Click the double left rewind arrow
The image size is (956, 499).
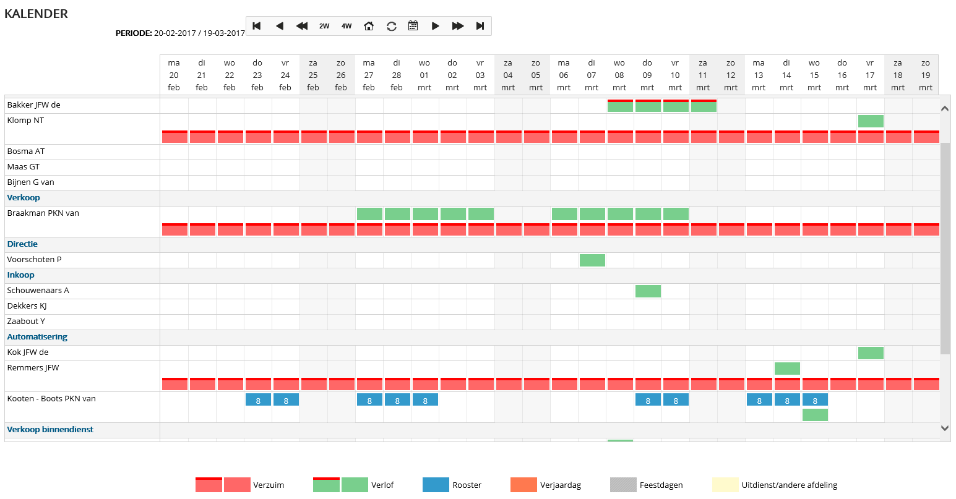pyautogui.click(x=302, y=26)
